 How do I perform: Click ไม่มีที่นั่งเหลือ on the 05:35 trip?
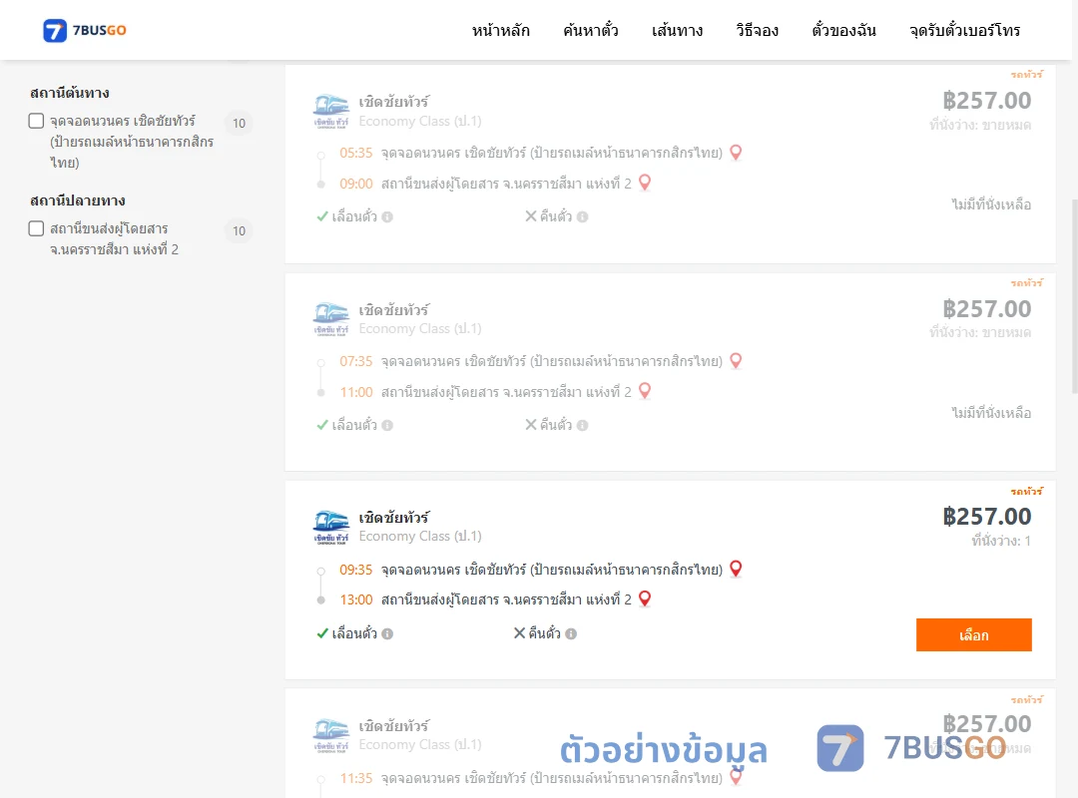[991, 204]
